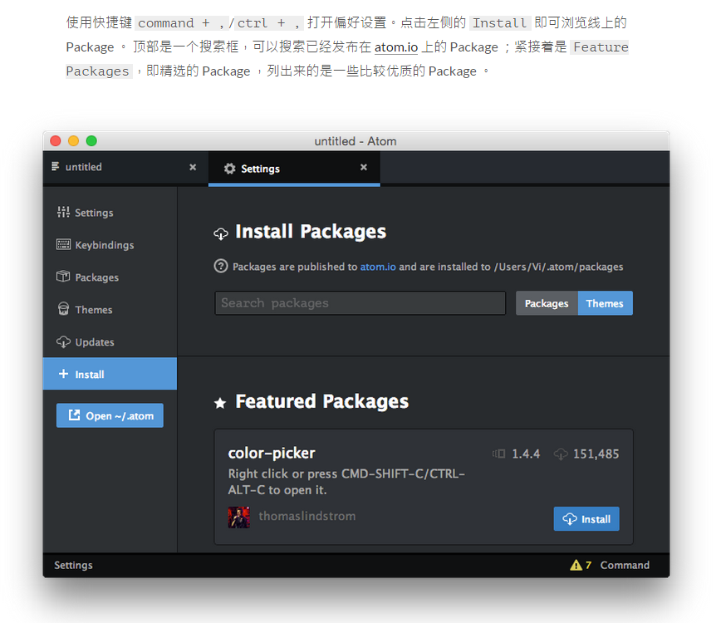Click the warning triangle in status bar
716x623 pixels.
coord(576,565)
